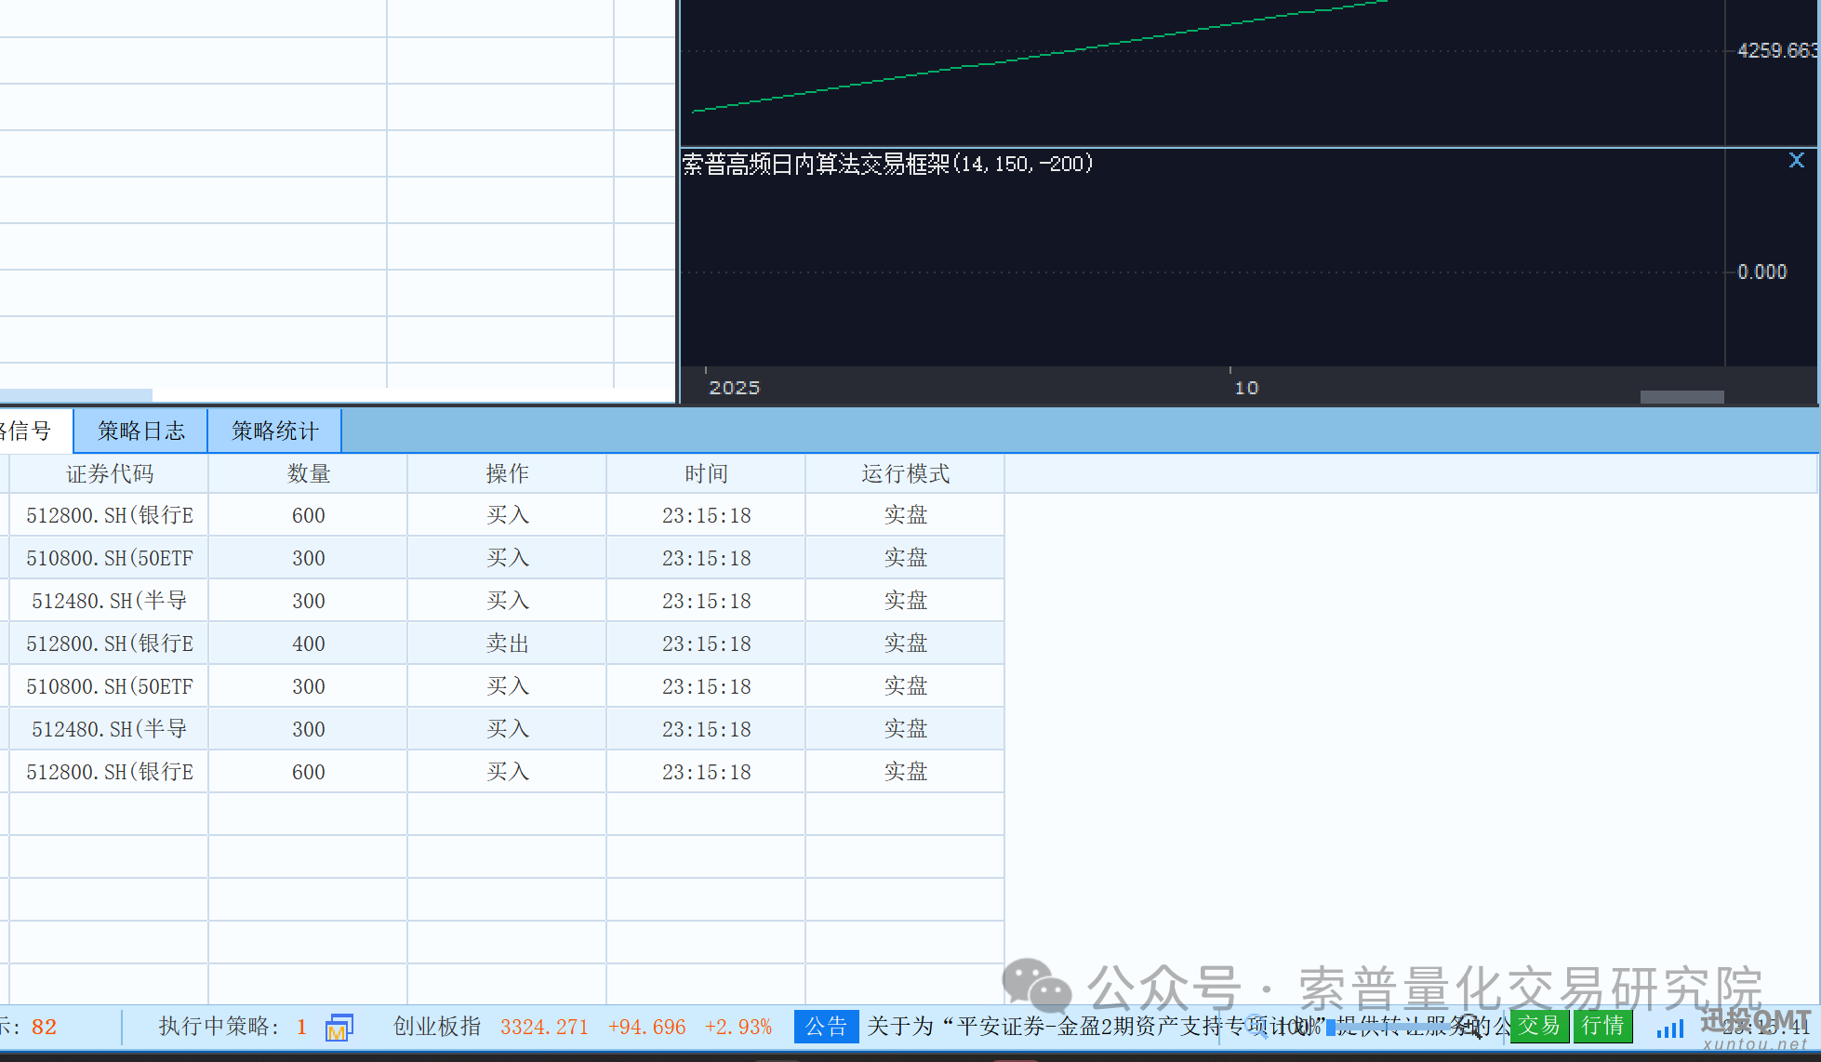Screen dimensions: 1821x1062
Task: Click the green 行情 quotes button
Action: [1602, 1027]
